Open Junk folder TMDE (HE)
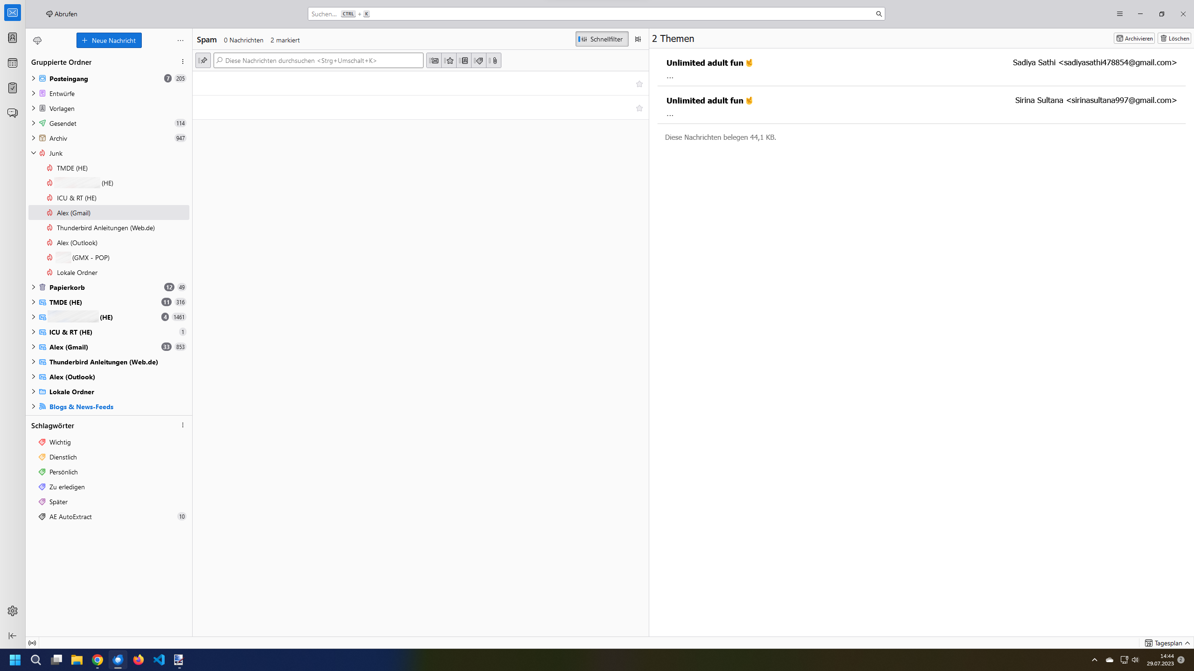This screenshot has height=671, width=1194. click(109, 168)
